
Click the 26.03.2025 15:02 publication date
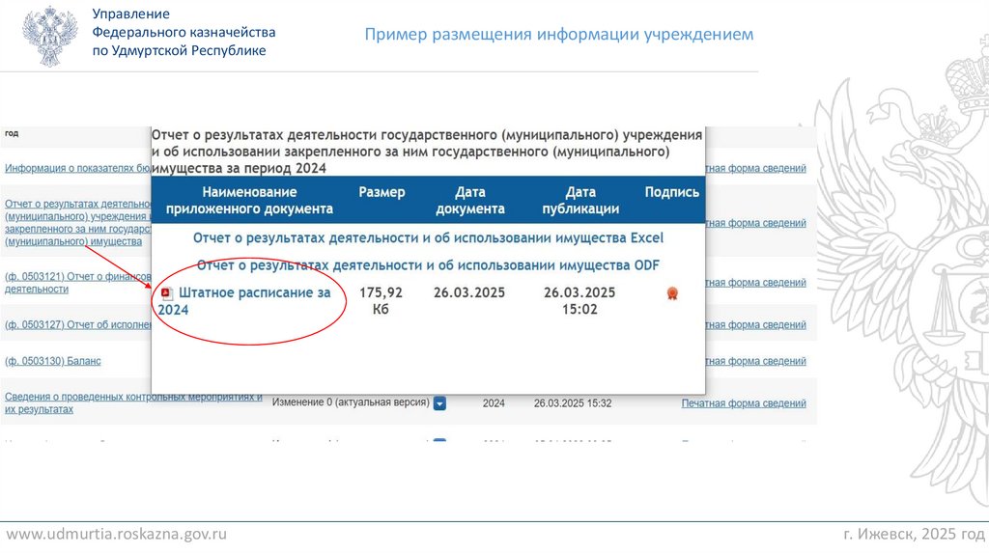[x=579, y=300]
